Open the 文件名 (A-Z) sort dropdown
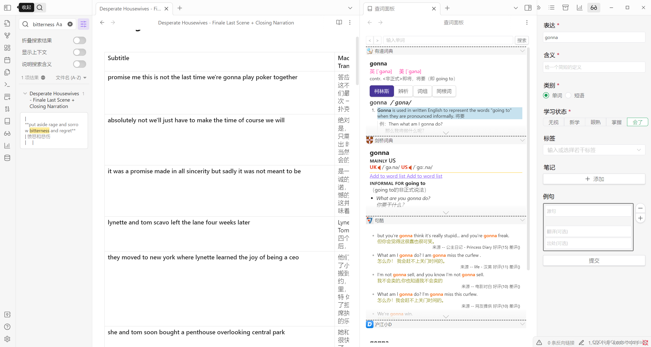This screenshot has width=651, height=347. pyautogui.click(x=71, y=78)
